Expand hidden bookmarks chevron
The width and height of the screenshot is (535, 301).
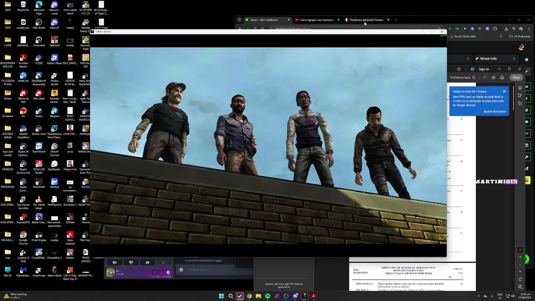[x=501, y=36]
